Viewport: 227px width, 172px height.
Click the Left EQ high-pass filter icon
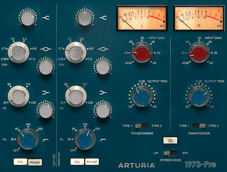[x=46, y=140]
